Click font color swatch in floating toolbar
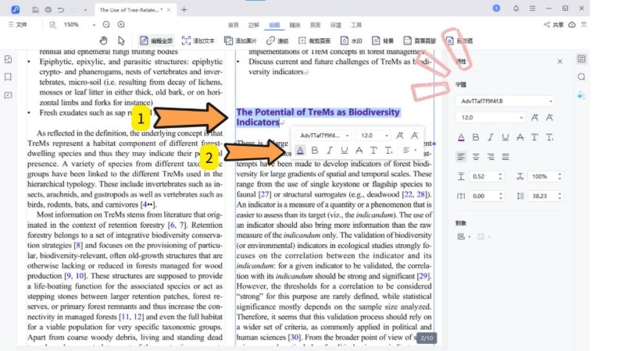Screen dimensions: 625x351 300,150
